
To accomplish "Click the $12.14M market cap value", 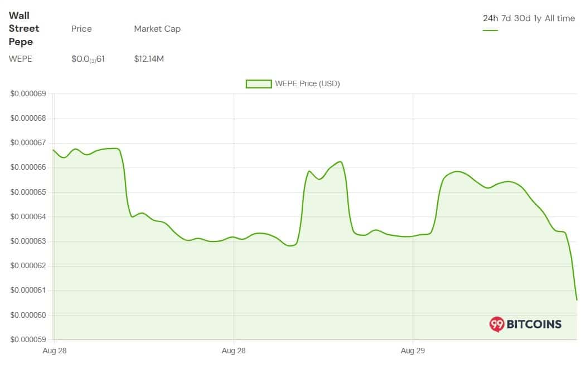I will click(x=149, y=59).
